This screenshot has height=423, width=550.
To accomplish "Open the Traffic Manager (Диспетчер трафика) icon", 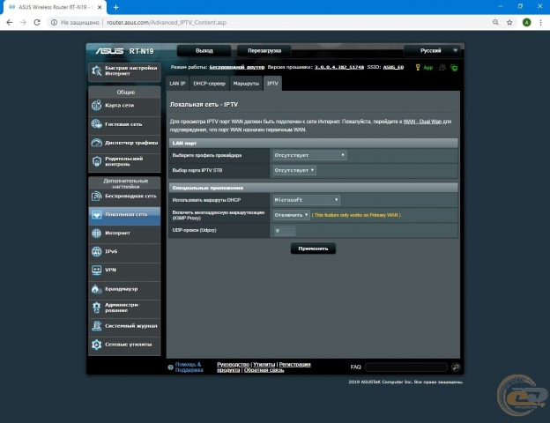I will coord(96,143).
